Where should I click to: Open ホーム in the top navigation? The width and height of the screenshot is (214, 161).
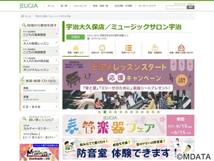51,6
